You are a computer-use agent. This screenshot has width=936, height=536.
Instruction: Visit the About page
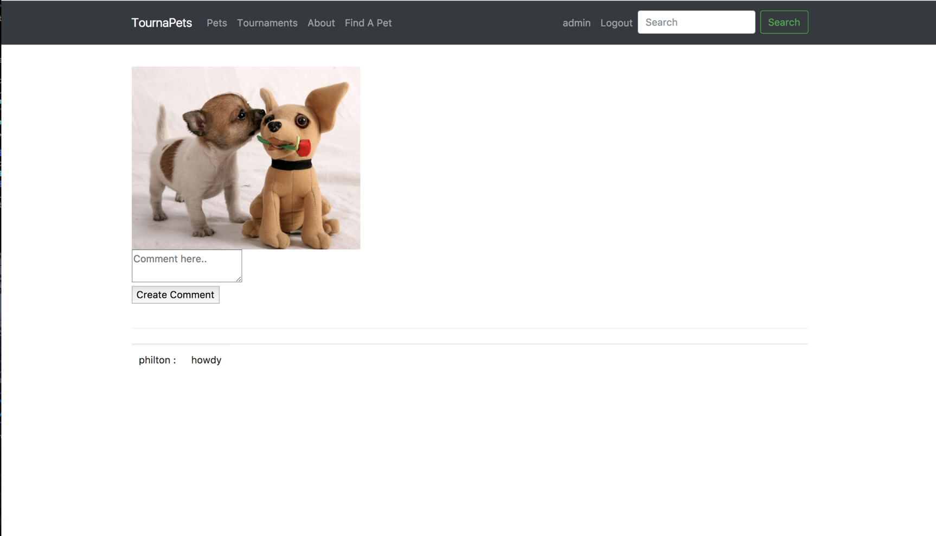pyautogui.click(x=321, y=23)
